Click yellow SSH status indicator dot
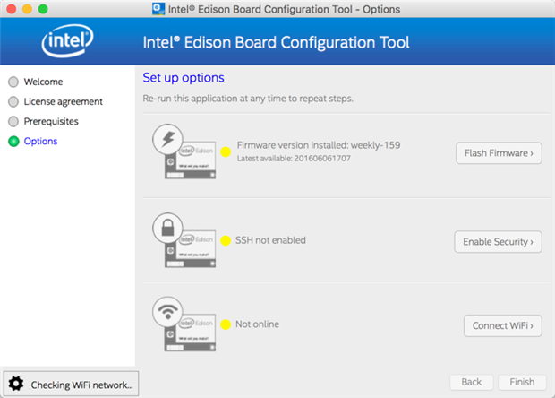 pyautogui.click(x=226, y=240)
